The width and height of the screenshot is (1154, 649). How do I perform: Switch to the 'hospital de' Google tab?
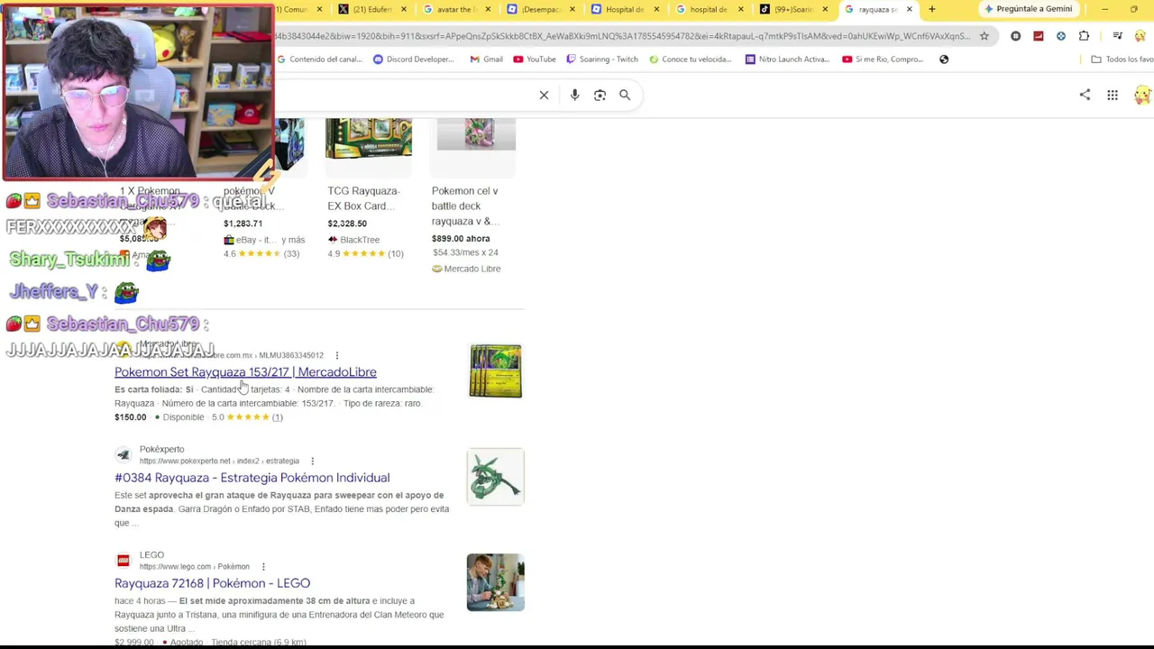[x=708, y=9]
